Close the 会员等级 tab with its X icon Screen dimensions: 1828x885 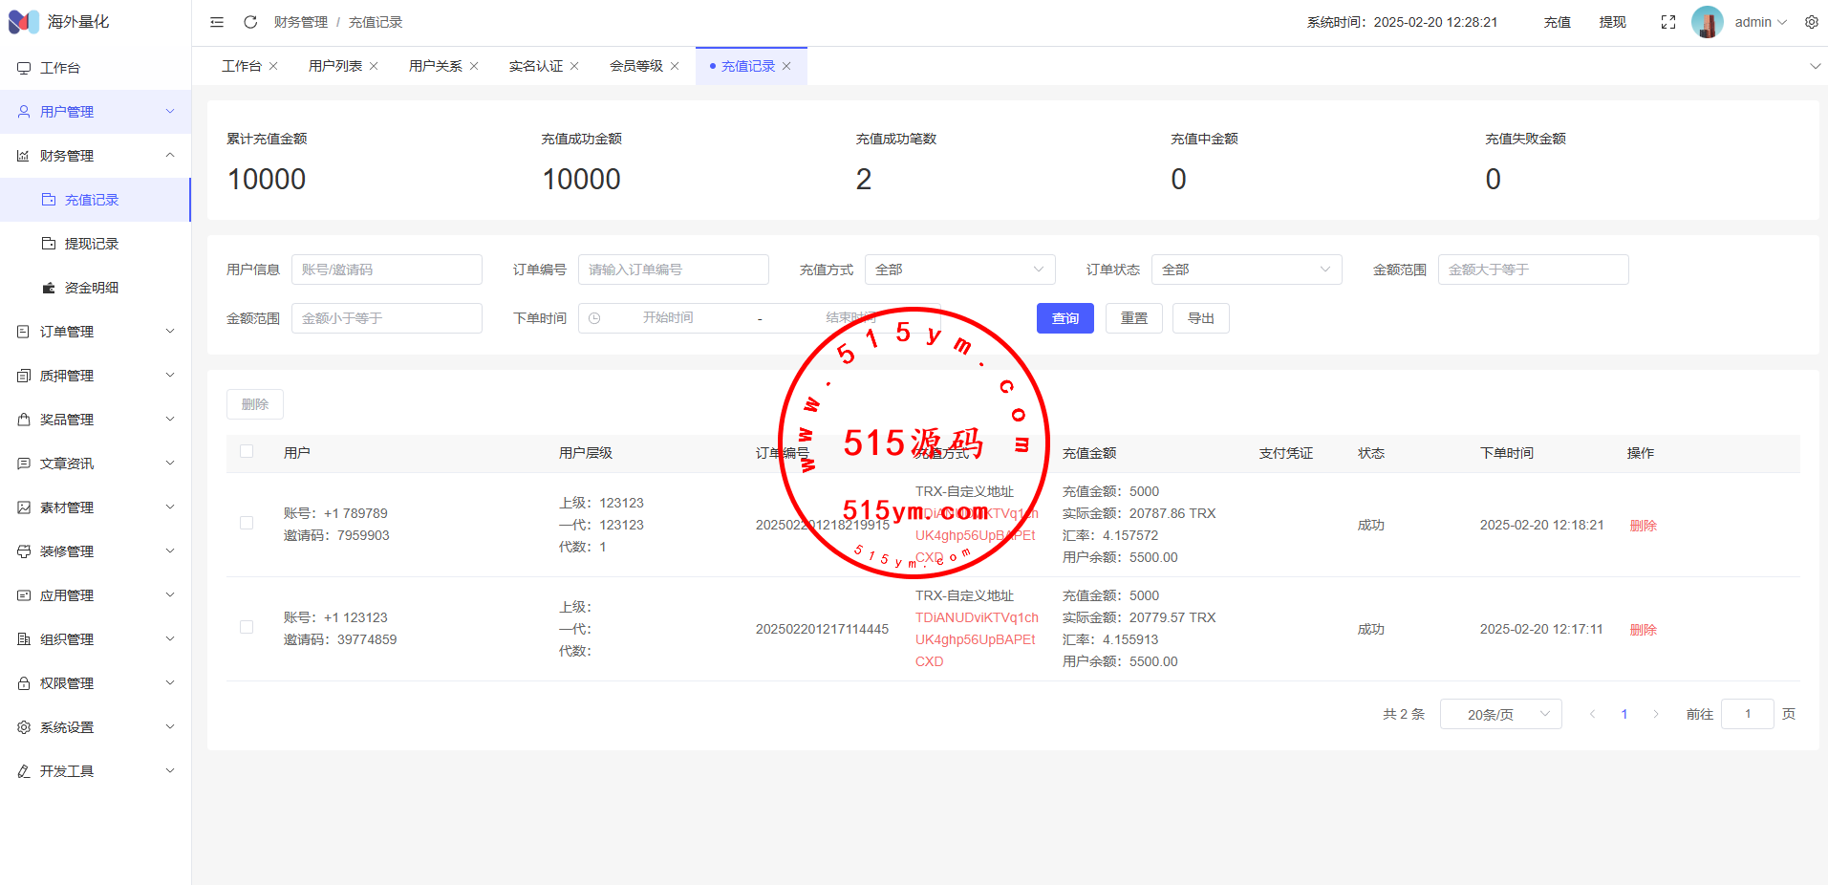point(675,66)
